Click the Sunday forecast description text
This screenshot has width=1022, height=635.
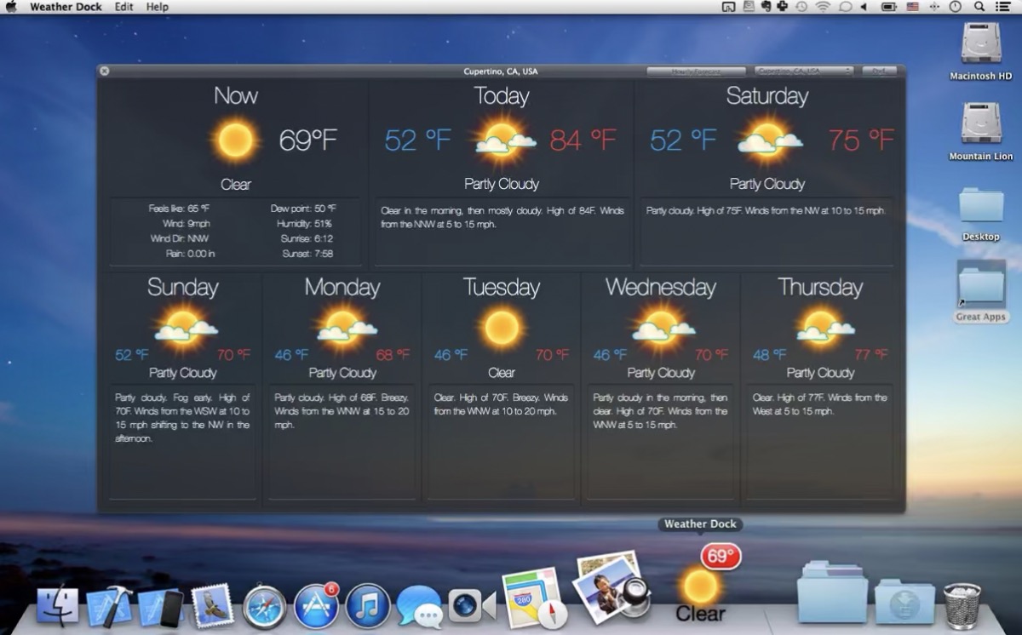click(x=182, y=418)
